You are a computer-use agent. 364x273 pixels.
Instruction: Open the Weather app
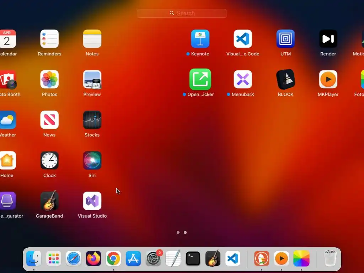7,120
